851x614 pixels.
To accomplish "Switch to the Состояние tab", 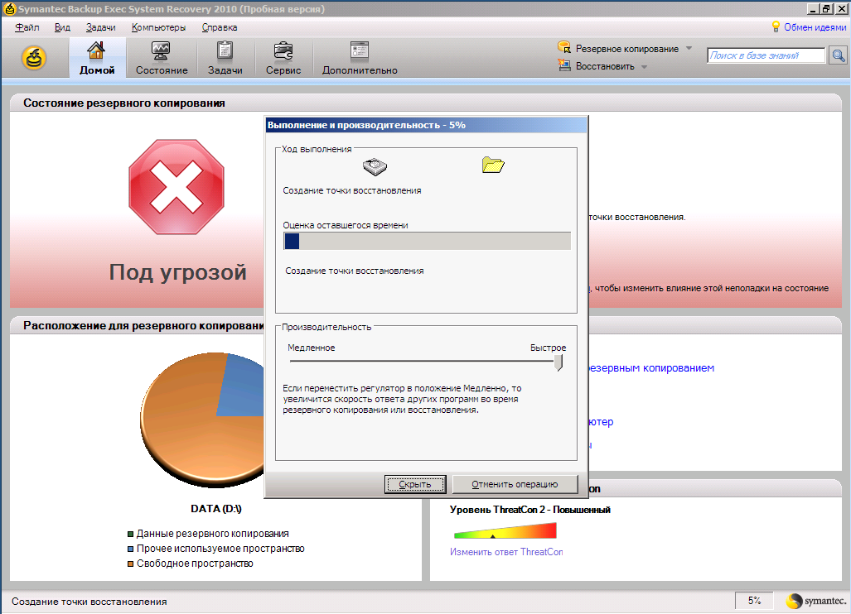I will tap(162, 58).
